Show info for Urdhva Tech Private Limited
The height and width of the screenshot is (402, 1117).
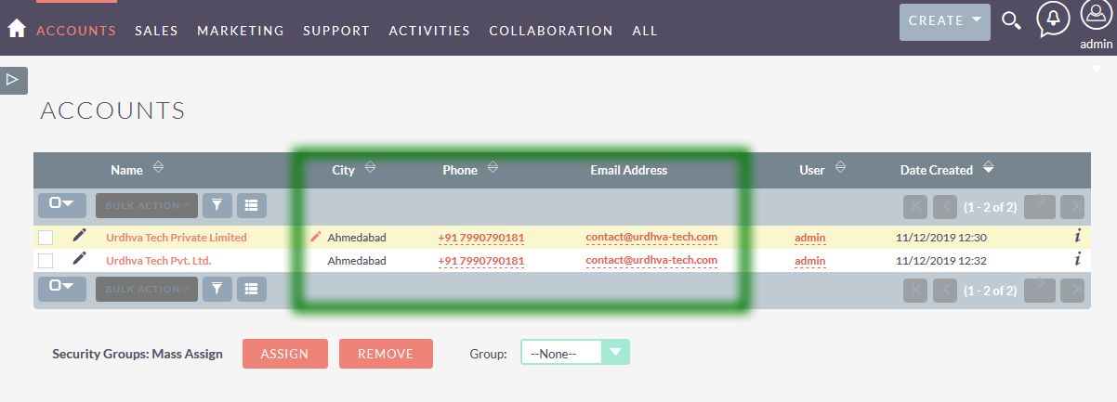point(1077,237)
